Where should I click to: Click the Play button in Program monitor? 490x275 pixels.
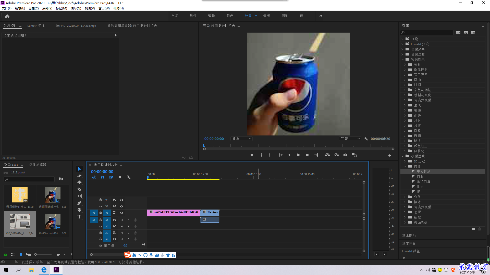click(298, 155)
